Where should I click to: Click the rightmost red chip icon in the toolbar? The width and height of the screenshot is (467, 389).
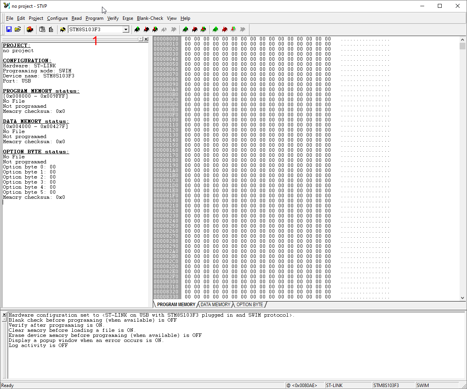[225, 30]
